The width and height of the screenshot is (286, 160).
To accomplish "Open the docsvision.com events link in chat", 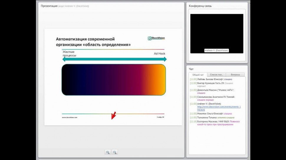I will click(x=219, y=108).
